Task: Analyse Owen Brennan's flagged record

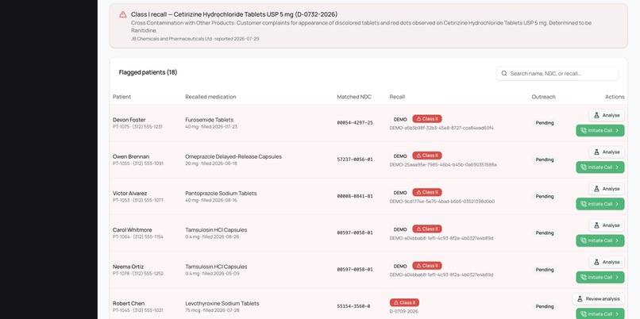Action: pos(607,152)
